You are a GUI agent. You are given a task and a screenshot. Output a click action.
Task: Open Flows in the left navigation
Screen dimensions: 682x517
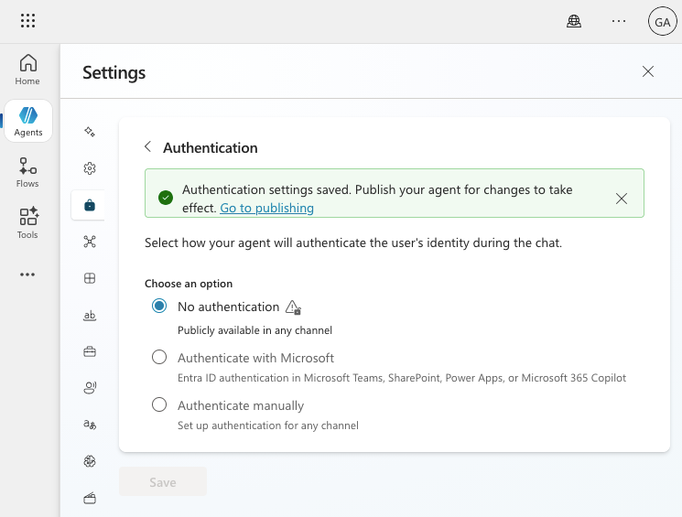(x=27, y=172)
